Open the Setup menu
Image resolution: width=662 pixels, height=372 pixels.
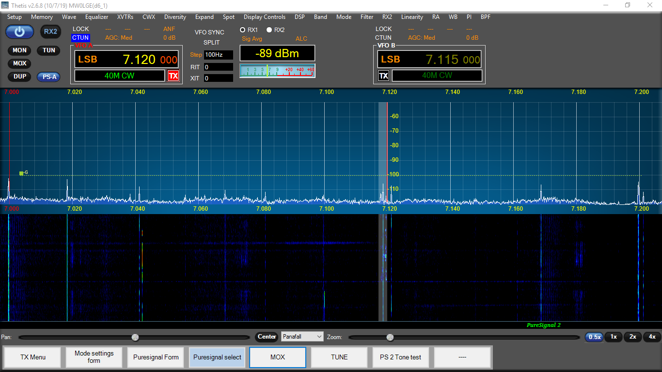point(15,17)
